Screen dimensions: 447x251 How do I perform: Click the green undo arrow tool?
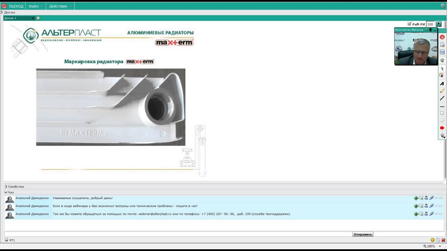[442, 60]
